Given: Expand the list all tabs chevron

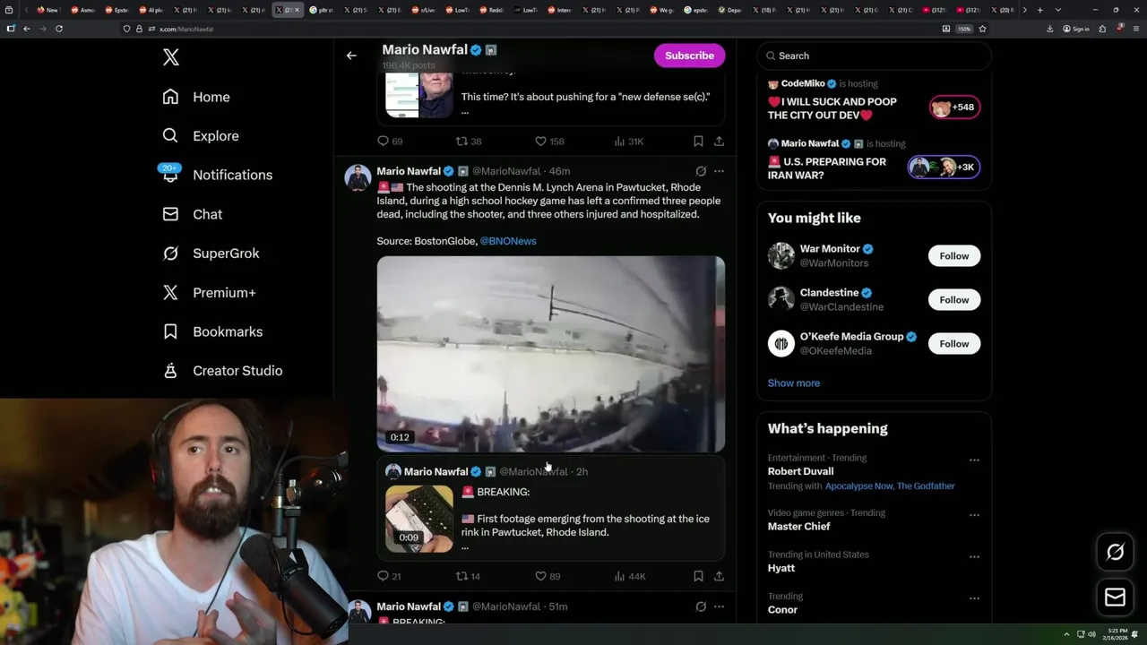Looking at the screenshot, I should click(1058, 10).
